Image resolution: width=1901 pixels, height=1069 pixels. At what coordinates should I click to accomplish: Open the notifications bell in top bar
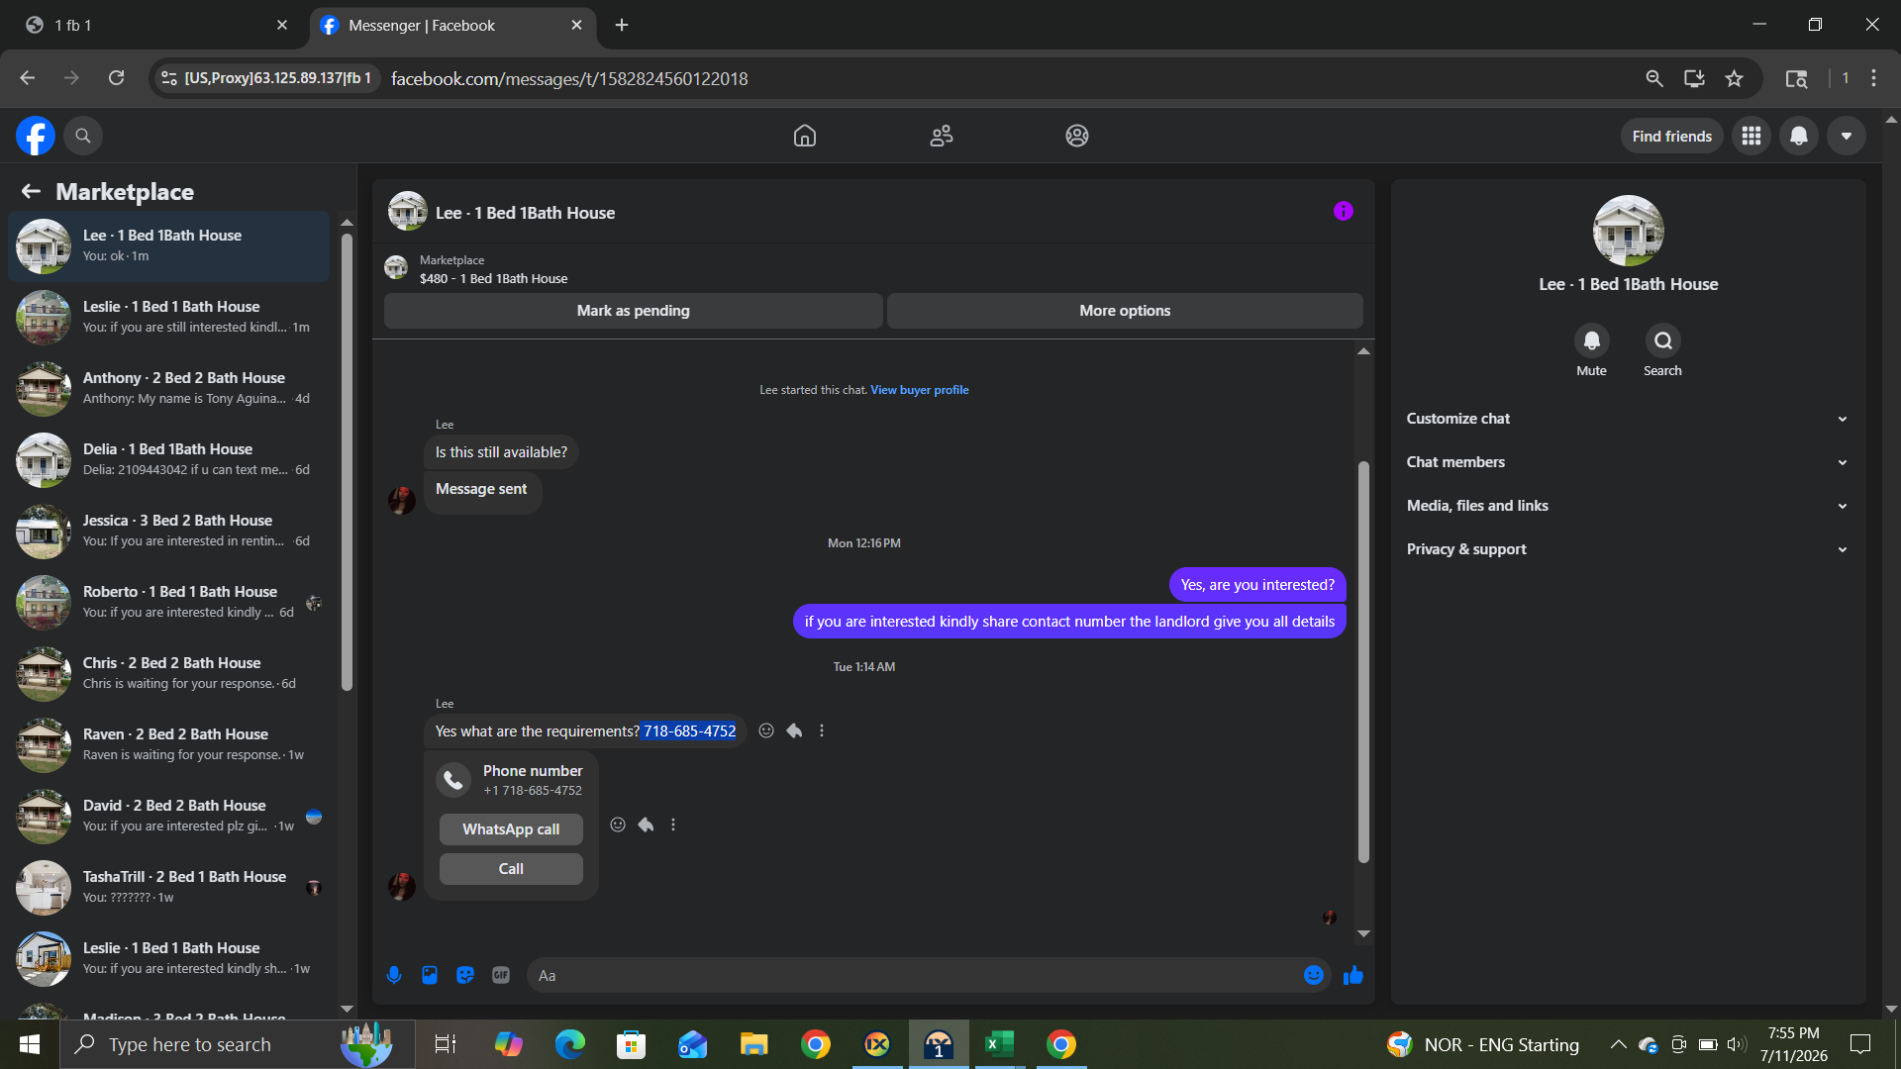1799,136
